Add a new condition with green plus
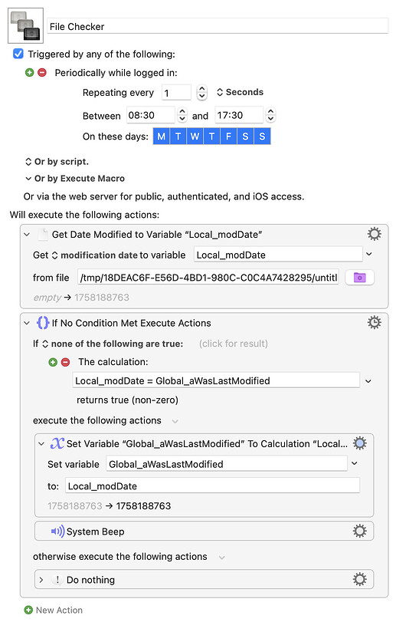The image size is (396, 622). [53, 362]
